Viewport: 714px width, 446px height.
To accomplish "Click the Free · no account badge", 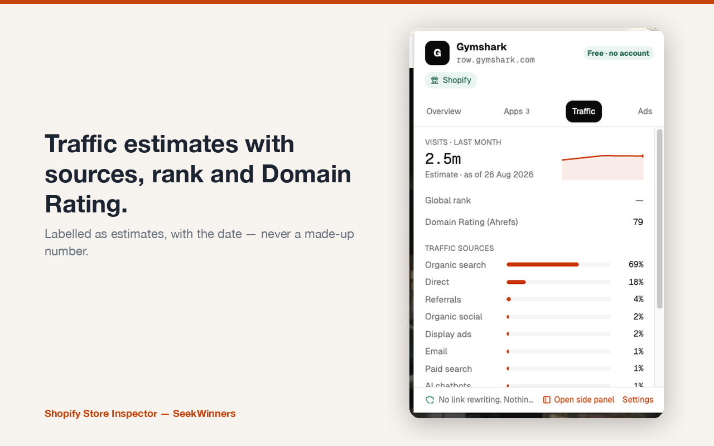I will pos(618,53).
